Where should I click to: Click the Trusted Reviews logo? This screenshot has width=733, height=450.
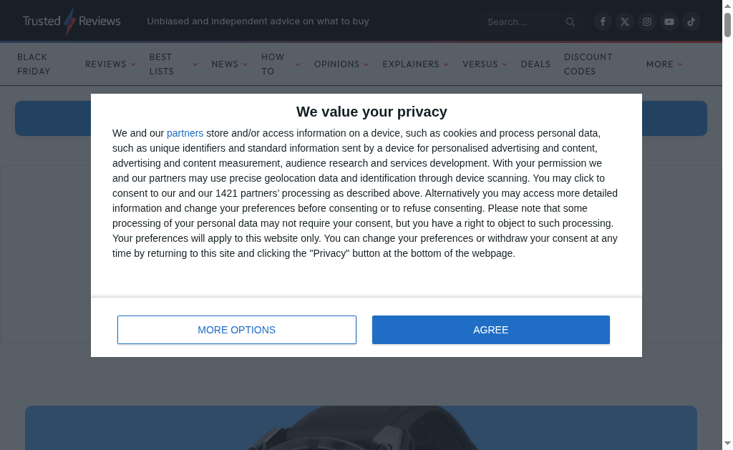[72, 21]
